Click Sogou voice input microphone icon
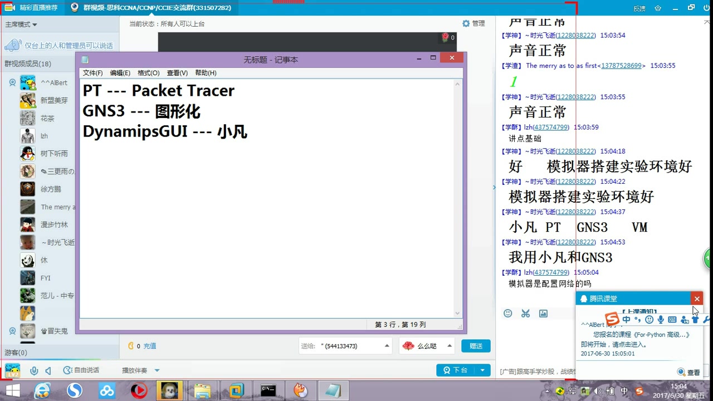 [x=661, y=319]
